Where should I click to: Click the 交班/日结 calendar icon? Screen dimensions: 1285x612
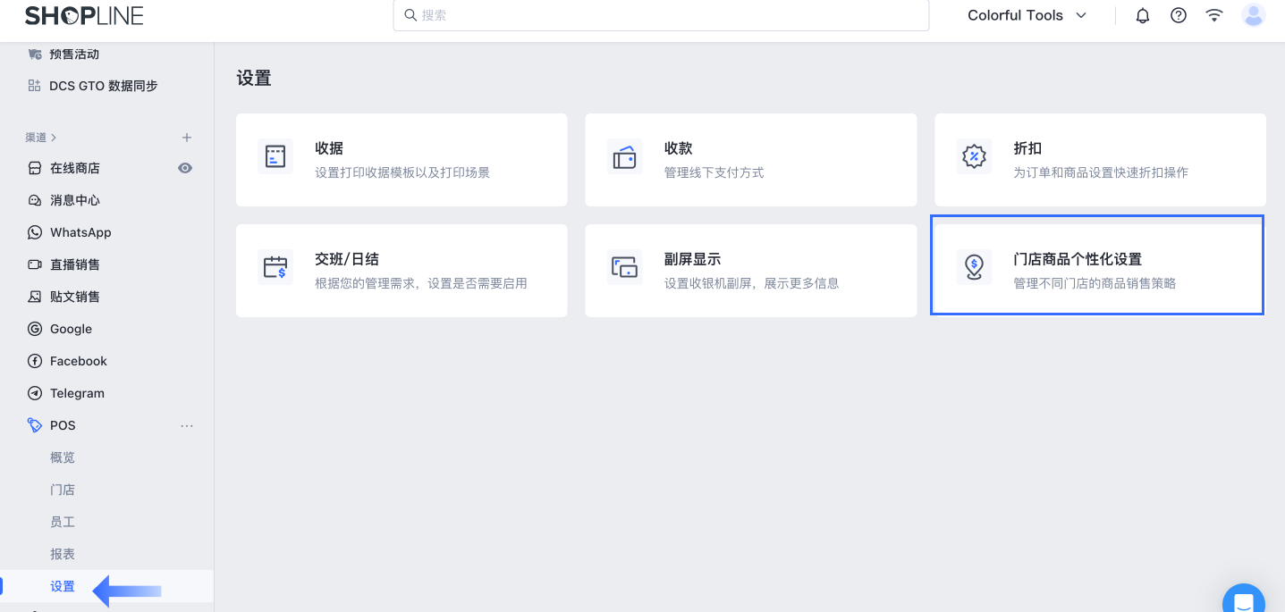[275, 267]
